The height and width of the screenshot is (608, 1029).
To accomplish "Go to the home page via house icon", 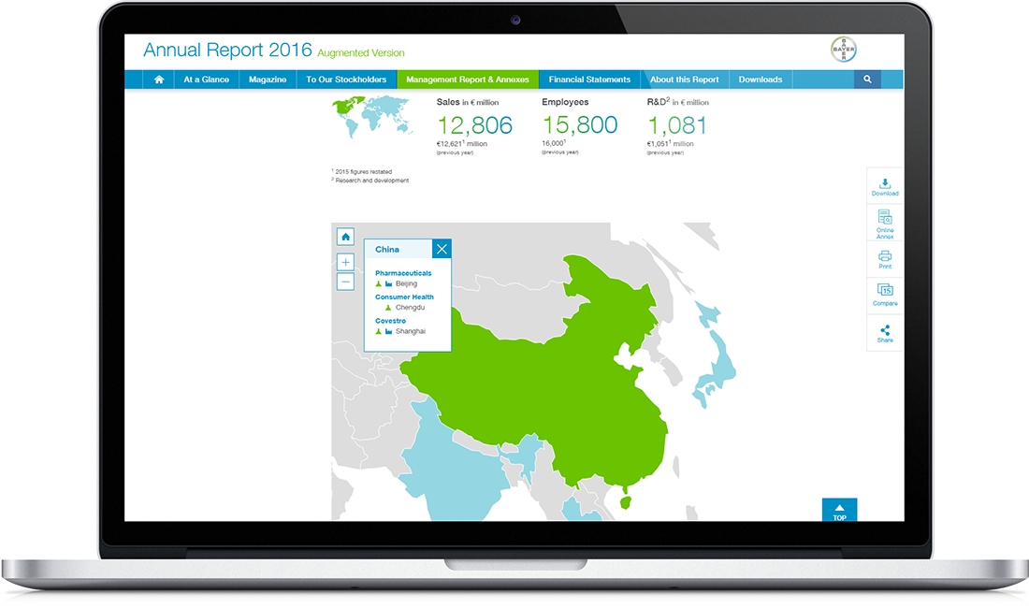I will (159, 80).
